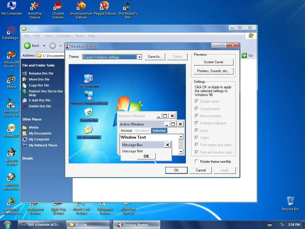Open Forward button history dropdown arrow
This screenshot has width=305, height=229.
pos(60,46)
